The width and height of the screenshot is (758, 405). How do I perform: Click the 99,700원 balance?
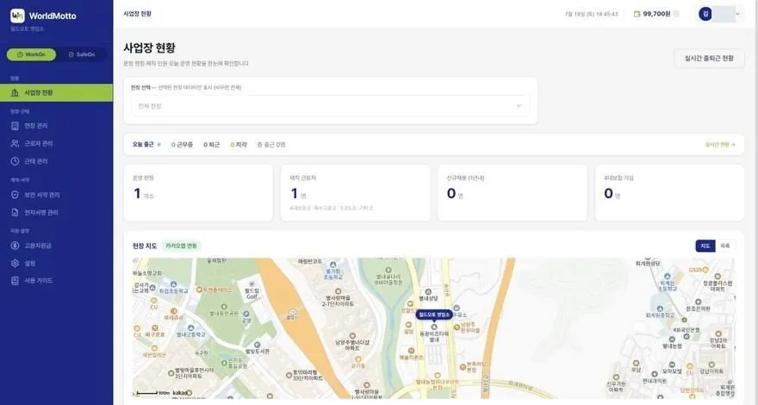tap(656, 14)
